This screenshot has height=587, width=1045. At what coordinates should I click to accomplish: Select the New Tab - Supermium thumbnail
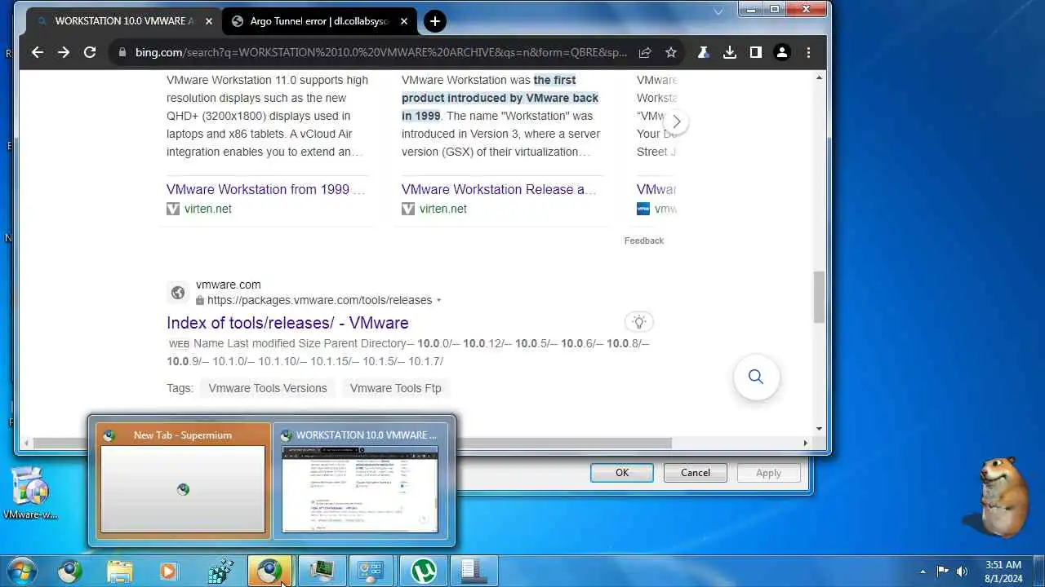(183, 480)
